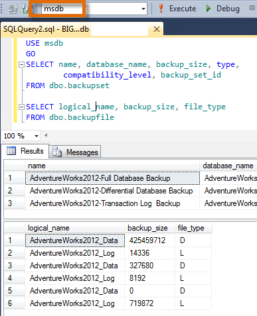The image size is (257, 316).
Task: Click the red exclamation Execute icon
Action: point(161,9)
